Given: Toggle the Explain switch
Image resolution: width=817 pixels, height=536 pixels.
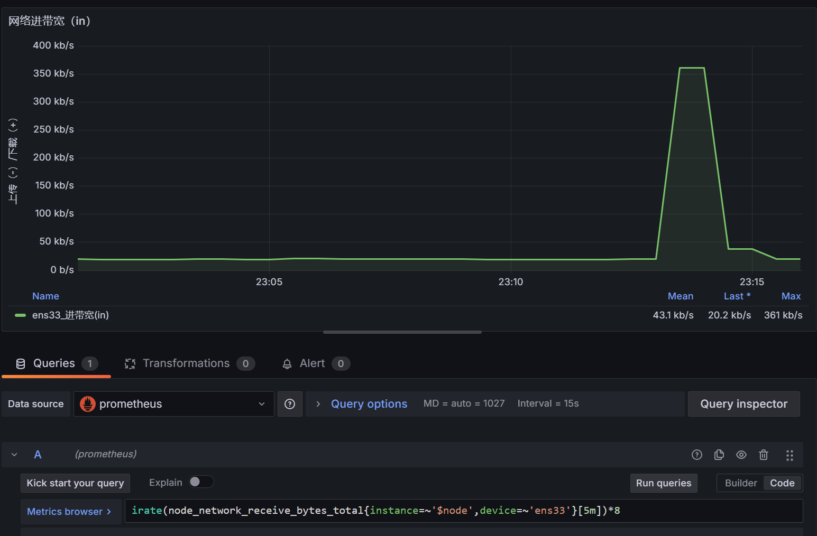Looking at the screenshot, I should point(201,482).
